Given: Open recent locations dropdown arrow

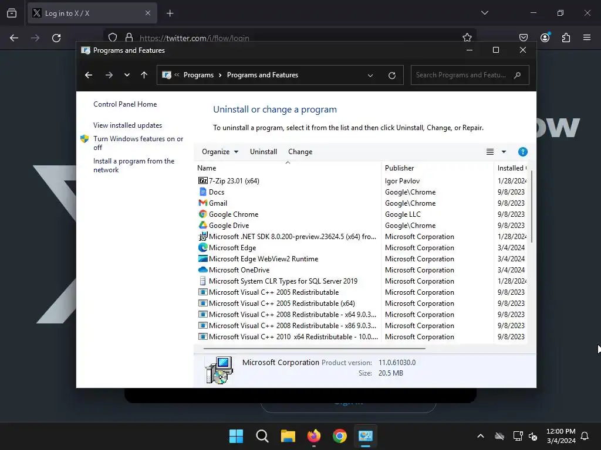Looking at the screenshot, I should pos(127,75).
